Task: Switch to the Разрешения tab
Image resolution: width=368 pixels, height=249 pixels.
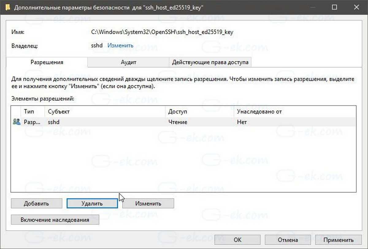Action: tap(47, 62)
